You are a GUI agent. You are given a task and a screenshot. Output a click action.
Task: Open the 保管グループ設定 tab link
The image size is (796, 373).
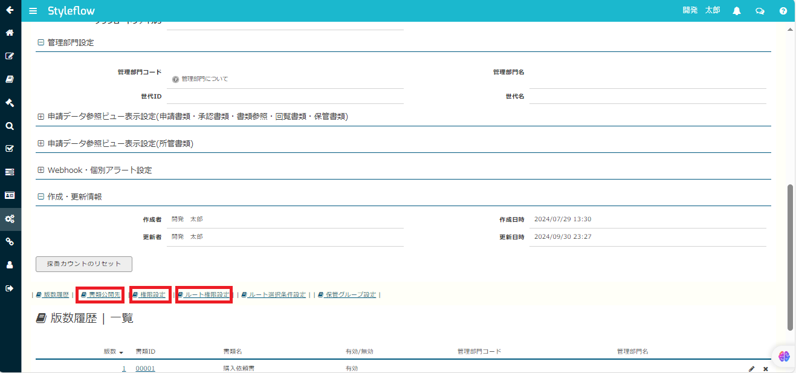coord(347,295)
